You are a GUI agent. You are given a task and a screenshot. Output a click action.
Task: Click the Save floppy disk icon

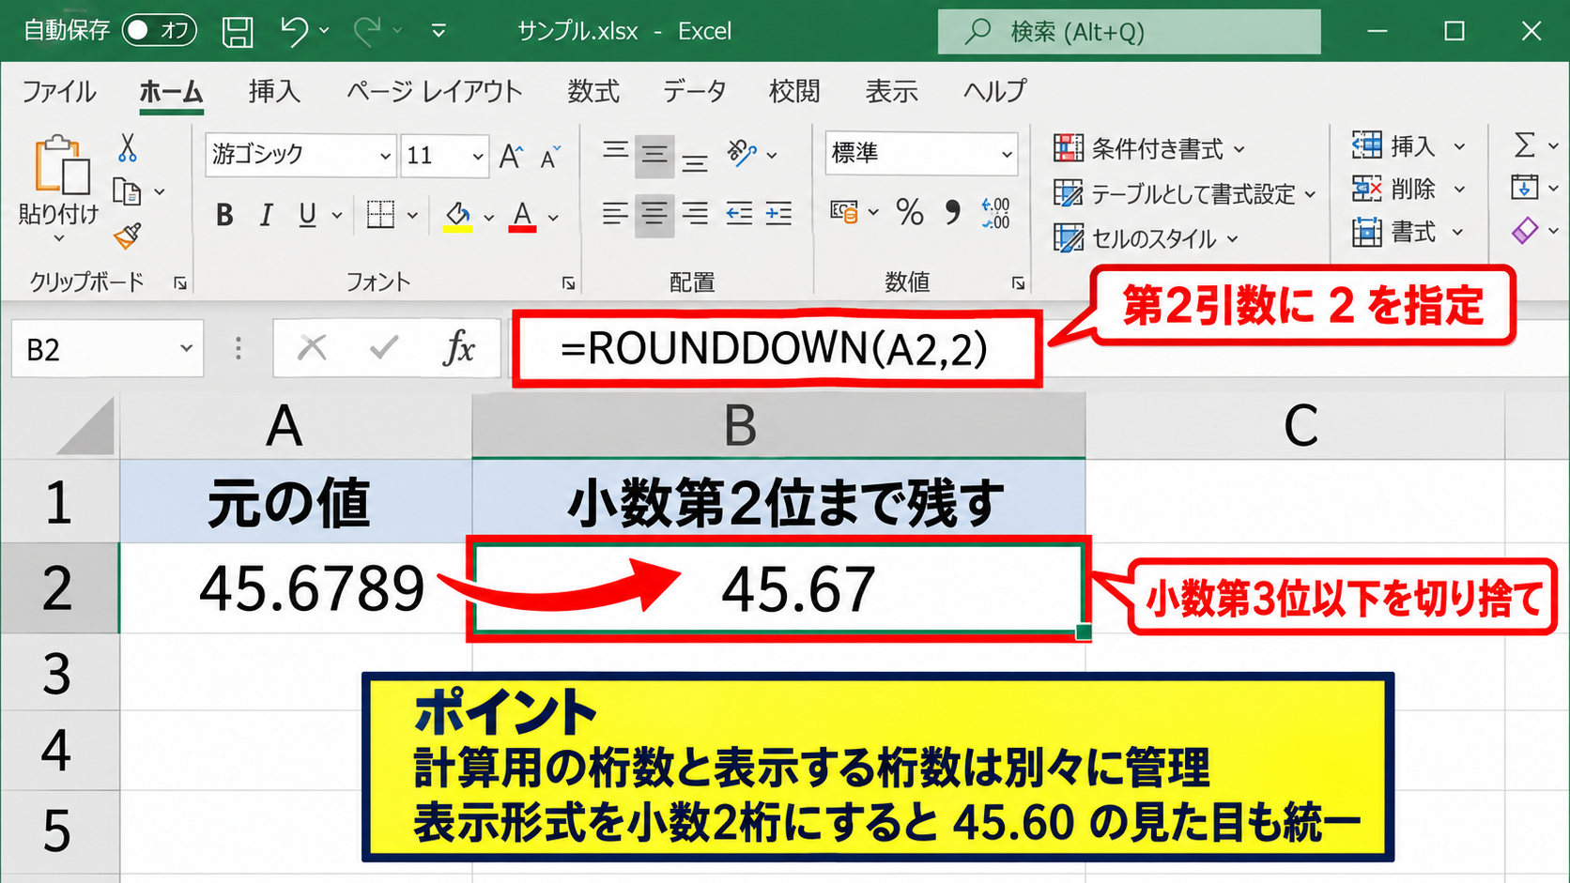click(238, 32)
